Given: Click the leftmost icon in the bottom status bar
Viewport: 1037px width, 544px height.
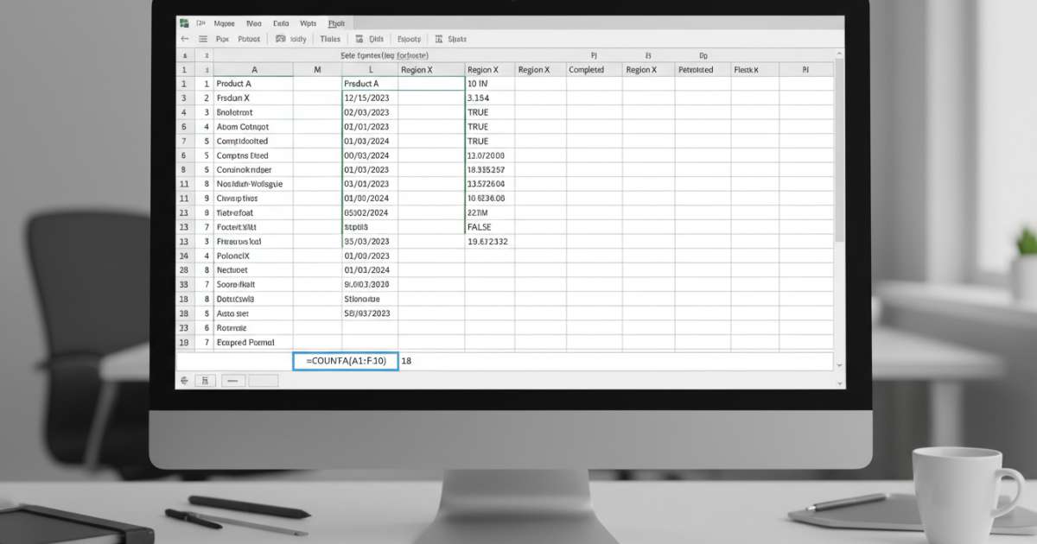Looking at the screenshot, I should coord(184,380).
